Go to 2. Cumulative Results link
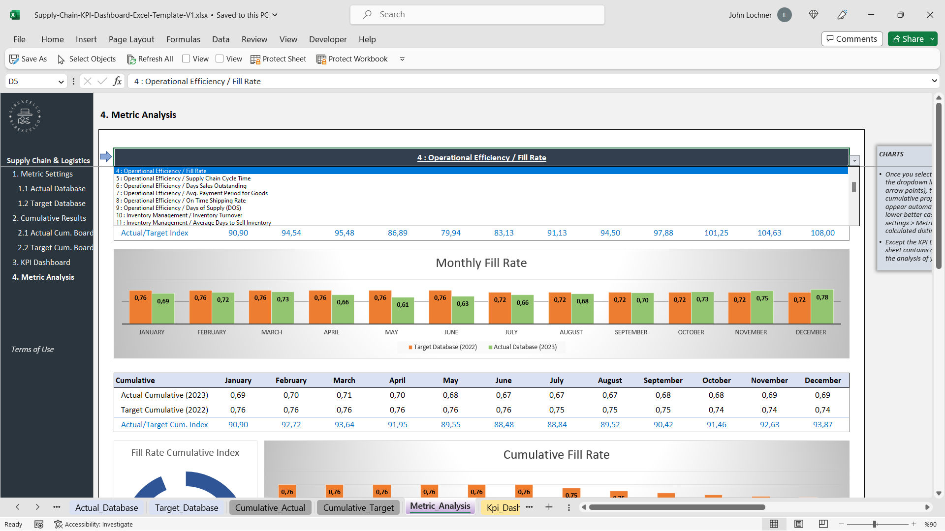This screenshot has width=945, height=531. [x=49, y=218]
